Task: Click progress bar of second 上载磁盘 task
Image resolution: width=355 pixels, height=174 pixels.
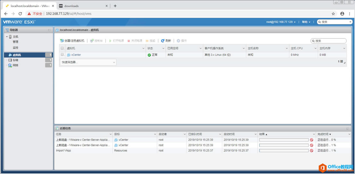Action: (x=284, y=145)
